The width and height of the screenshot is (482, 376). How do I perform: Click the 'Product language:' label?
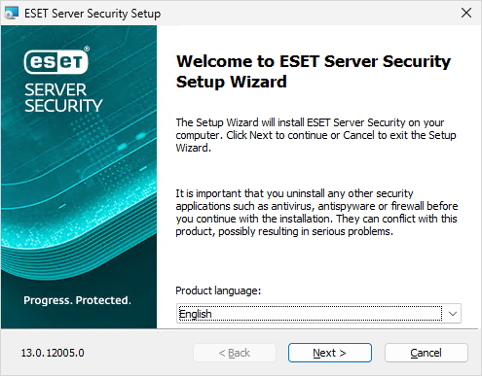[218, 291]
